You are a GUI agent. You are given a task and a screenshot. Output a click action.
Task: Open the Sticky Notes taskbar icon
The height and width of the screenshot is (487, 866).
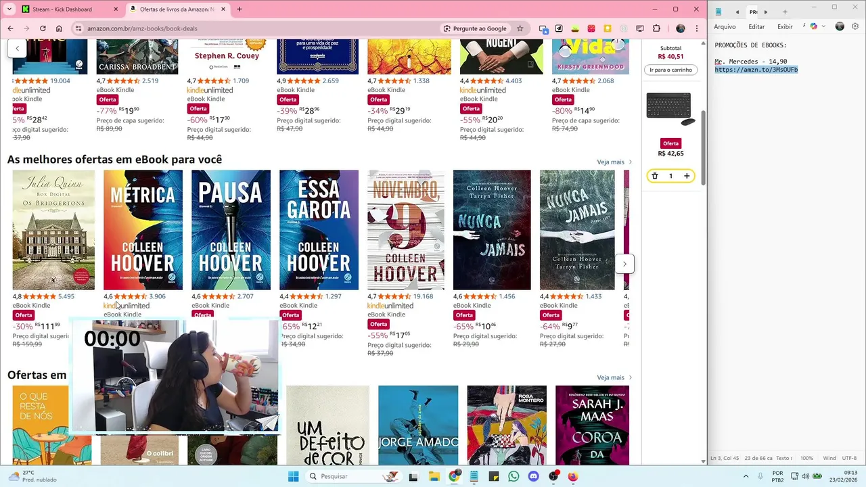(494, 476)
